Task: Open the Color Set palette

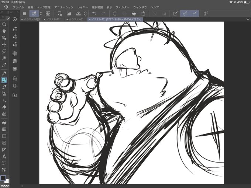Action: (15, 61)
